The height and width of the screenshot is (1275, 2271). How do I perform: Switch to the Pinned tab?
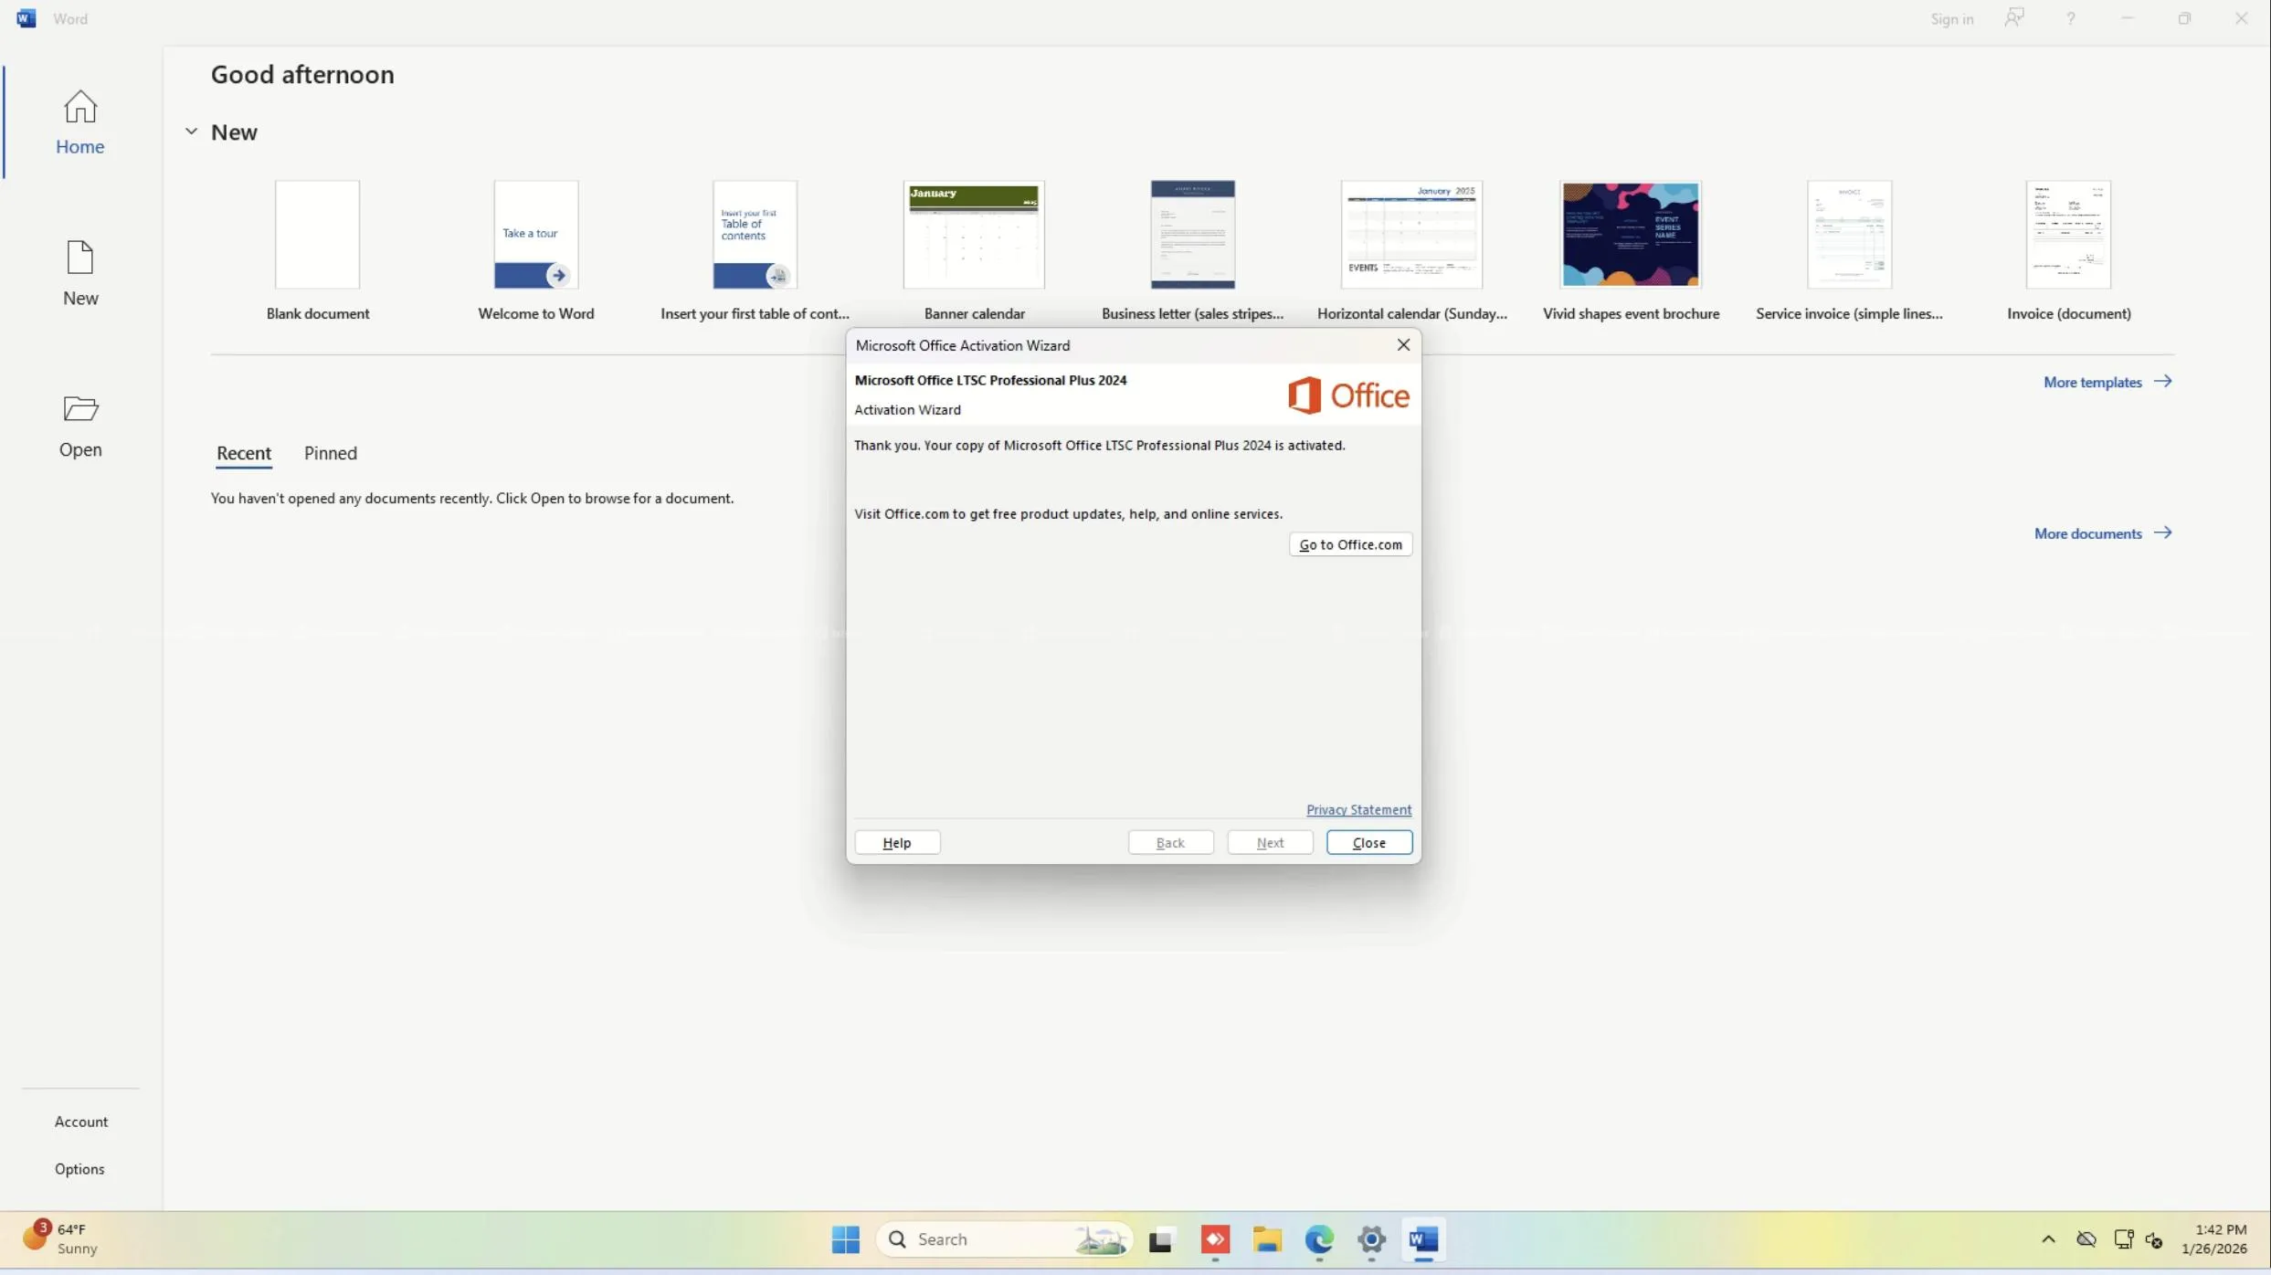point(331,453)
